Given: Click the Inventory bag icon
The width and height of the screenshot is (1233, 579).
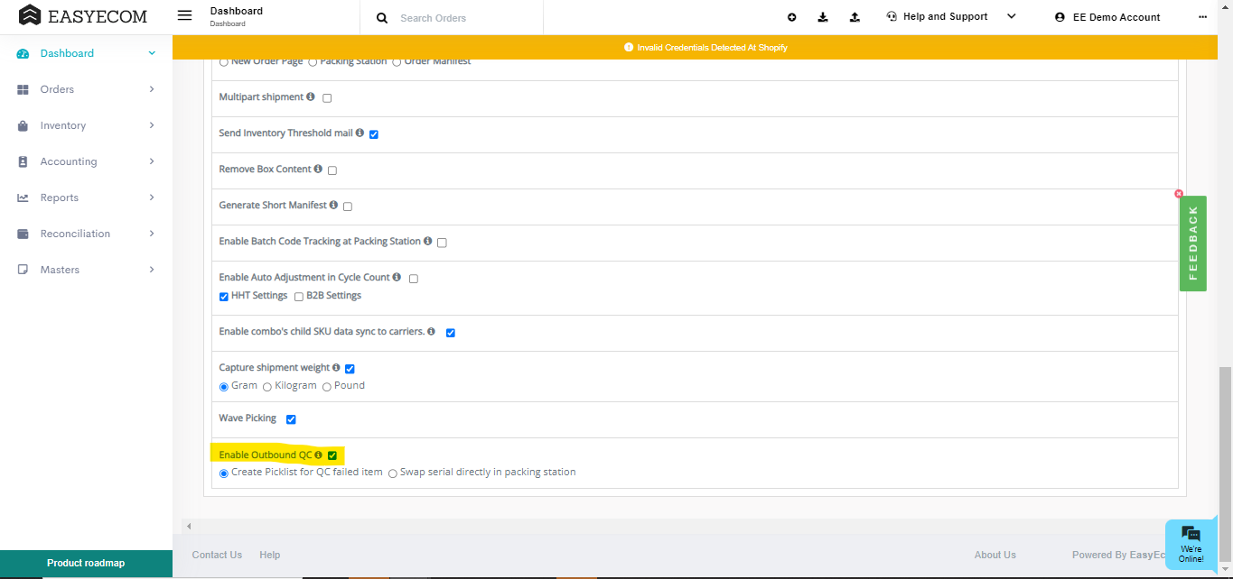Looking at the screenshot, I should [x=23, y=125].
